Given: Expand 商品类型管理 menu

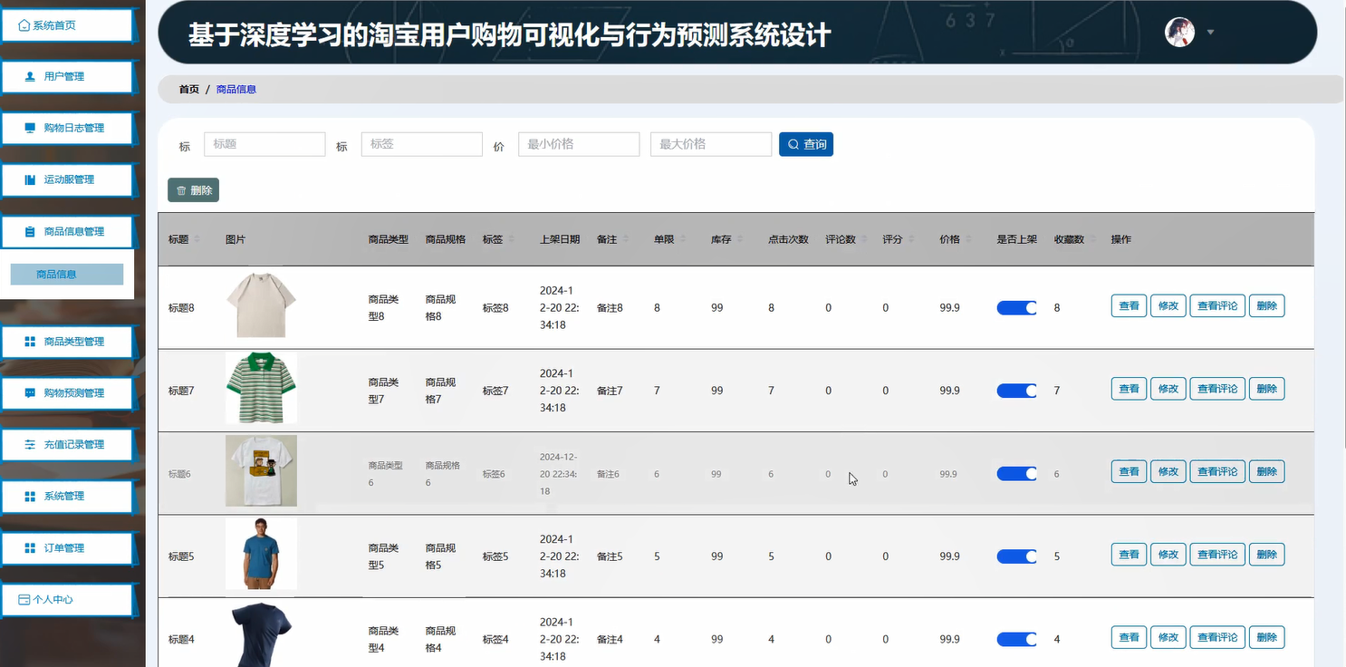Looking at the screenshot, I should pos(67,342).
